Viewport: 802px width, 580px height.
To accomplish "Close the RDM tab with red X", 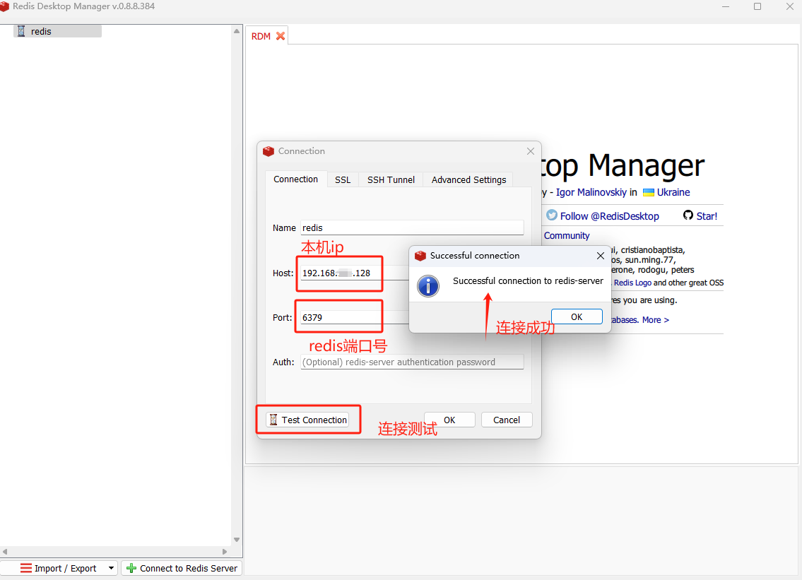I will click(x=281, y=36).
